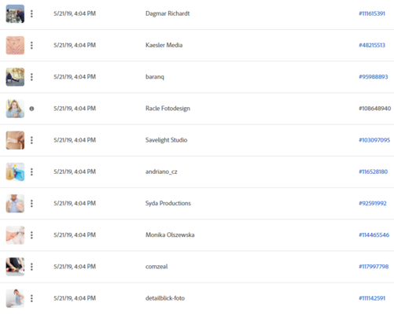Click the info icon beside Racle Fotodesign
Screen dimensions: 394x314
(x=31, y=109)
